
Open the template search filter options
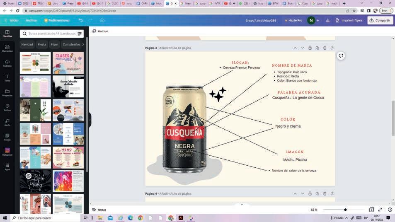click(x=80, y=34)
